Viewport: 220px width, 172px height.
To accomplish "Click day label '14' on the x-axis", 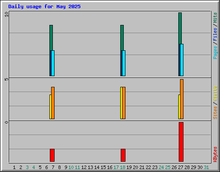I will (97, 167).
